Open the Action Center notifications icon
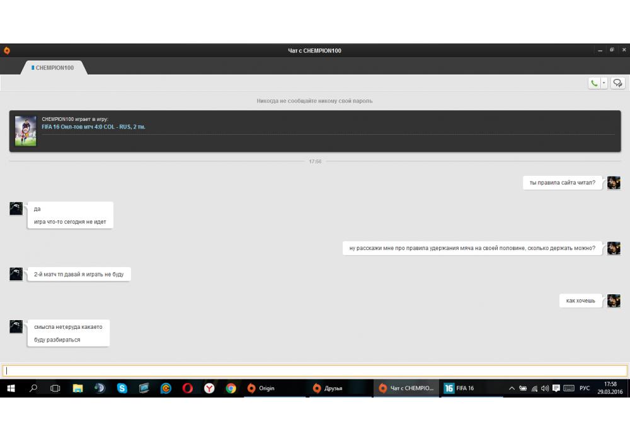 click(x=556, y=388)
